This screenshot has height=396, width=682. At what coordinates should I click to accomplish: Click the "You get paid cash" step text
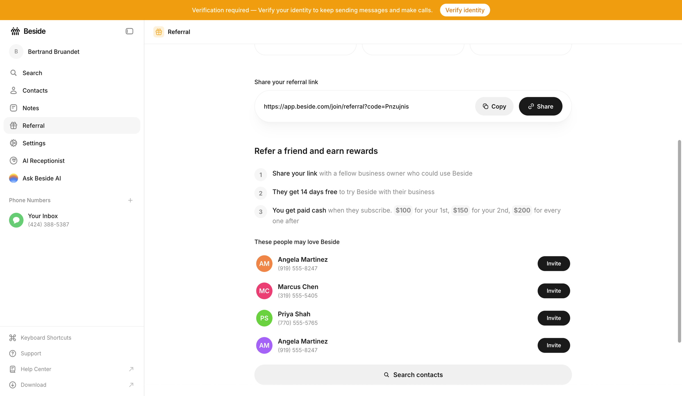click(x=299, y=210)
